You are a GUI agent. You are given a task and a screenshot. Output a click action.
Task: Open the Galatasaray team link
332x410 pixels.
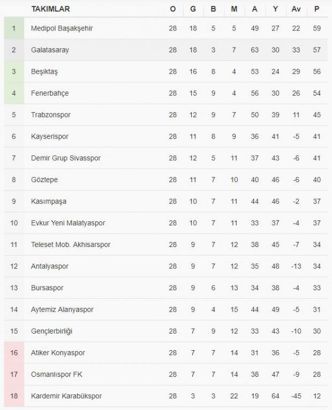[50, 50]
